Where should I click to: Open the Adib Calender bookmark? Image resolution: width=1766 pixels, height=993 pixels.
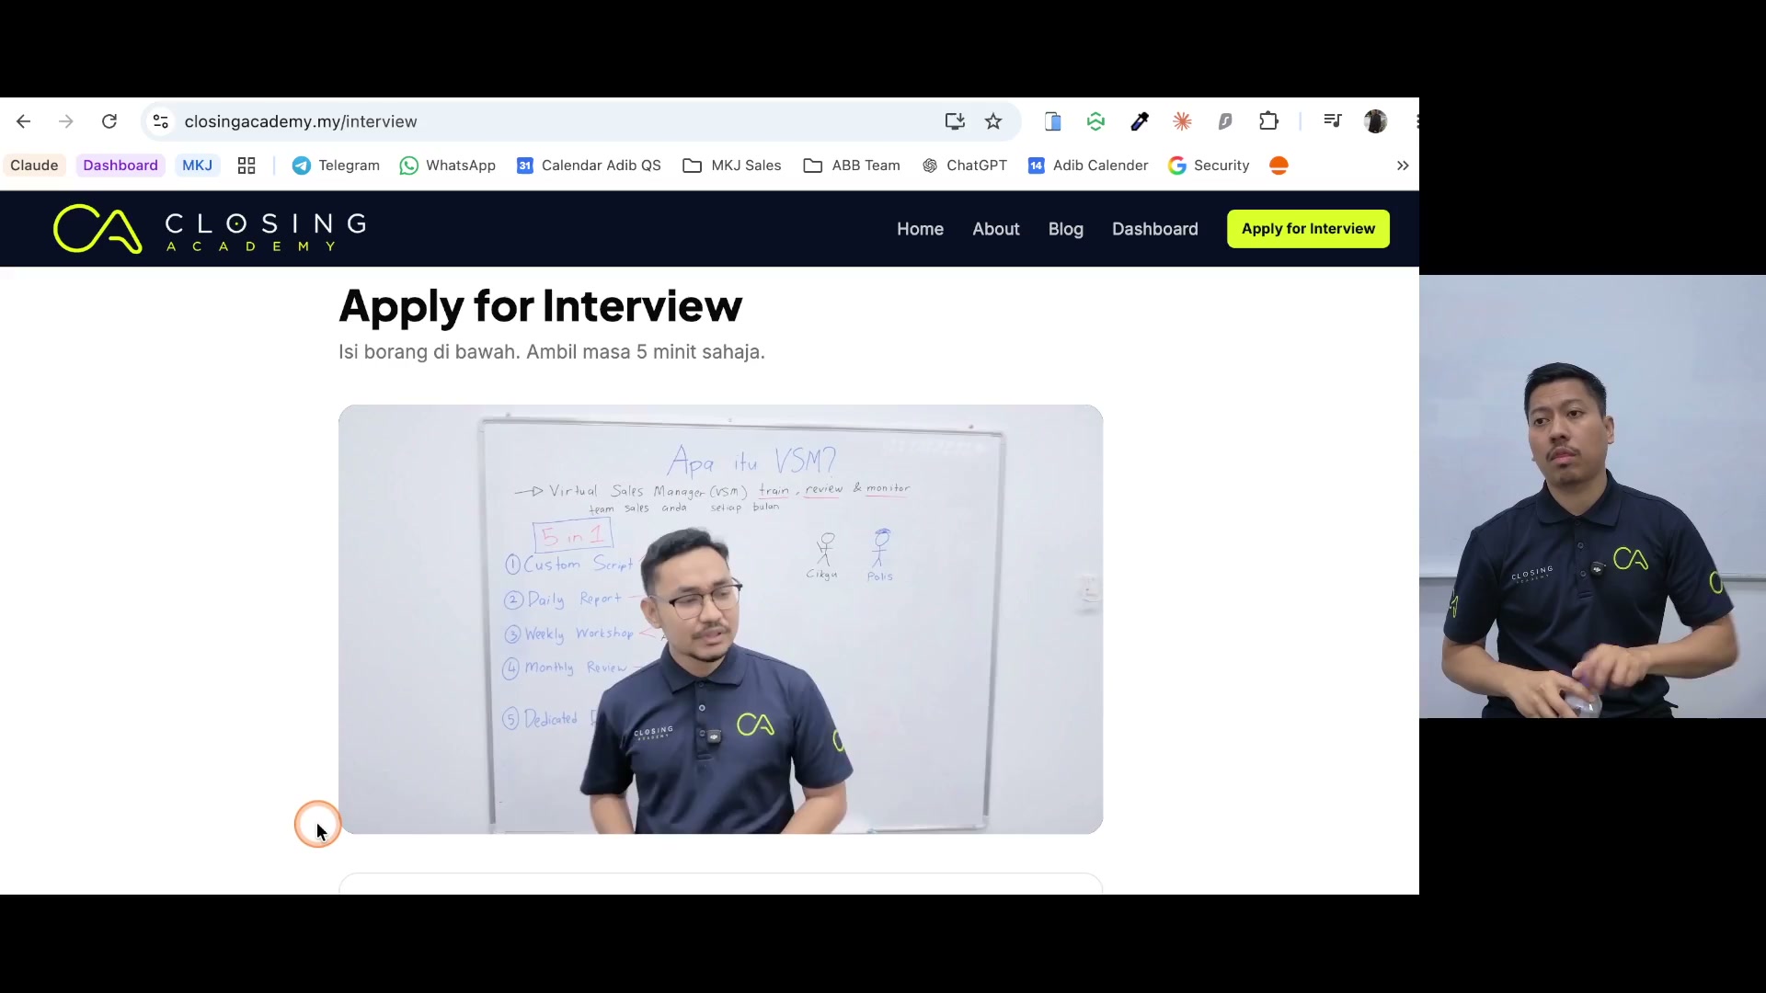[1088, 165]
